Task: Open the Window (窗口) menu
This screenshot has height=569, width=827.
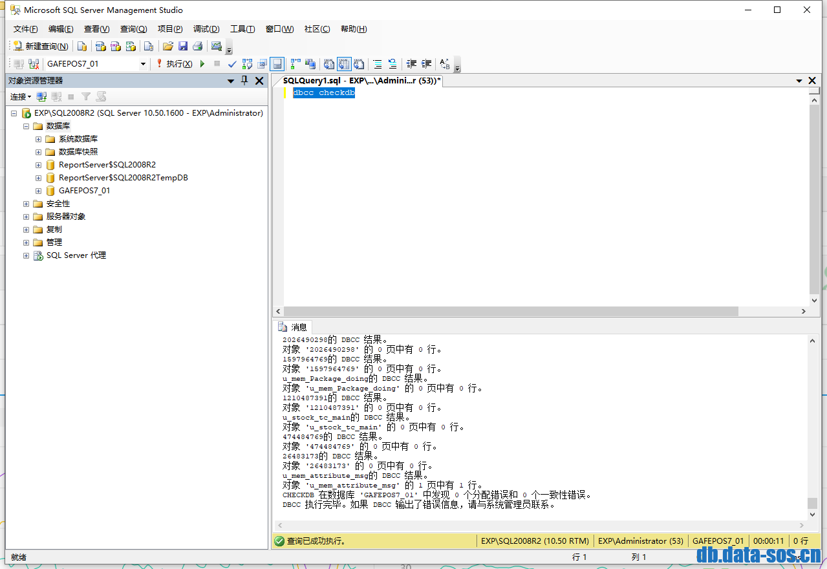Action: [x=279, y=29]
